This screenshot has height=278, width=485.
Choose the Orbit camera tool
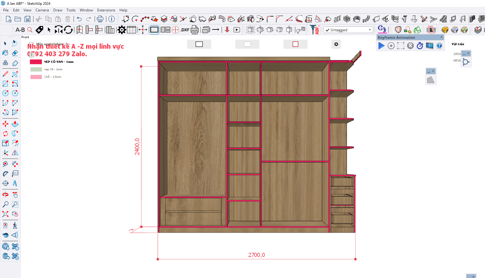pos(5,195)
